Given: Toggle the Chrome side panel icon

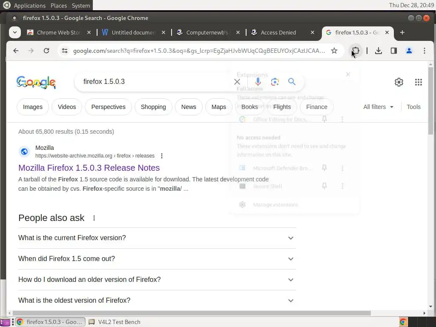Looking at the screenshot, I should [394, 51].
